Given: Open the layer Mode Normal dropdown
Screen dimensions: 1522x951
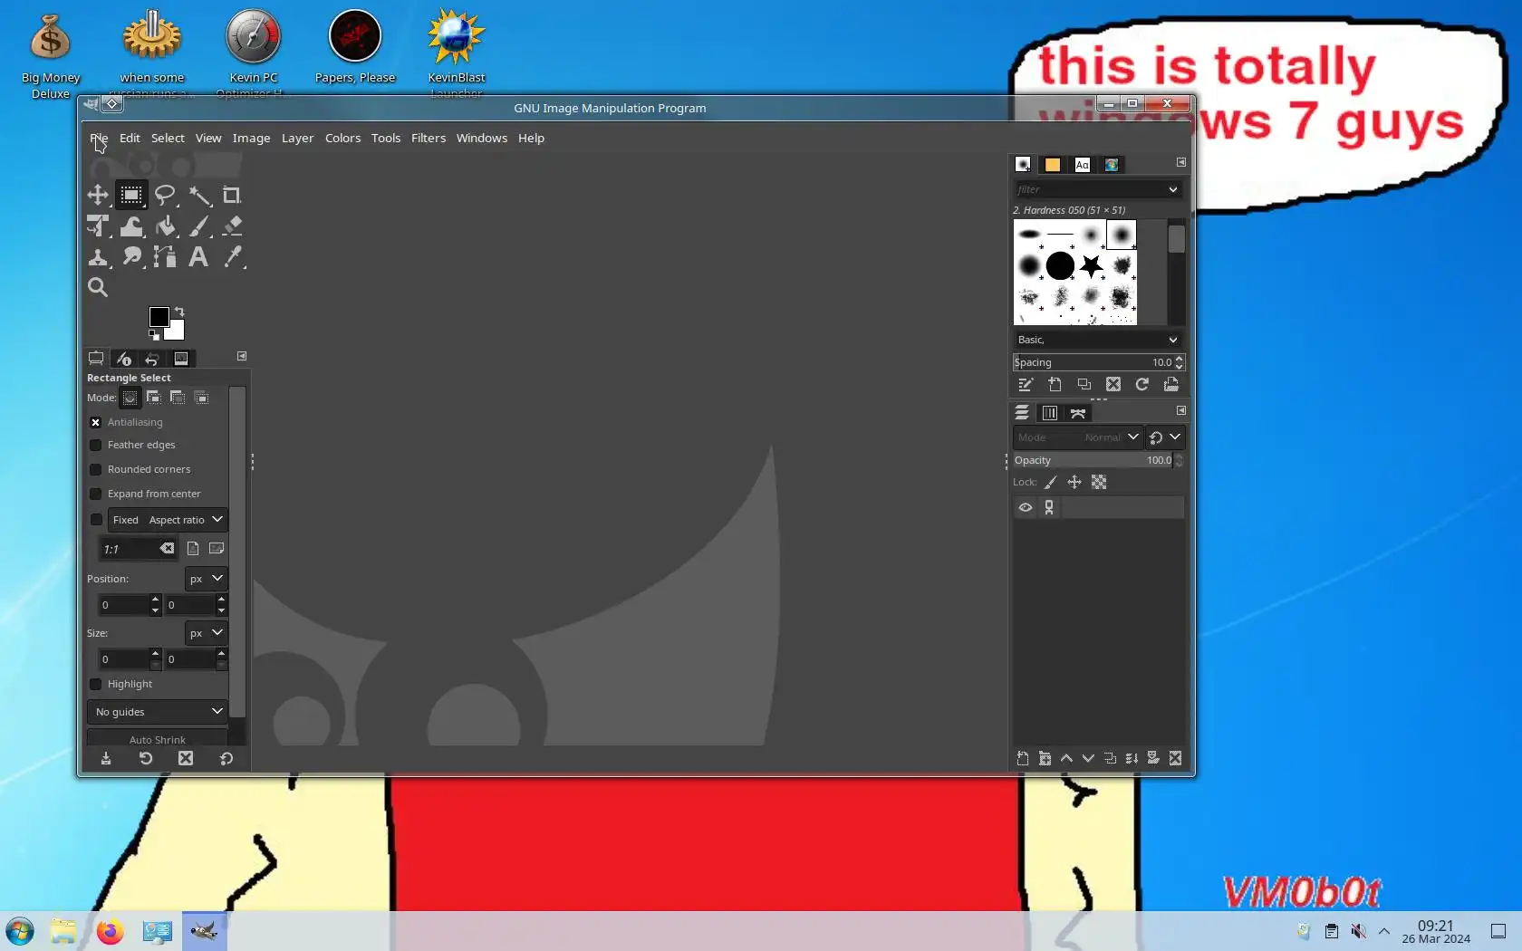Looking at the screenshot, I should pyautogui.click(x=1077, y=437).
